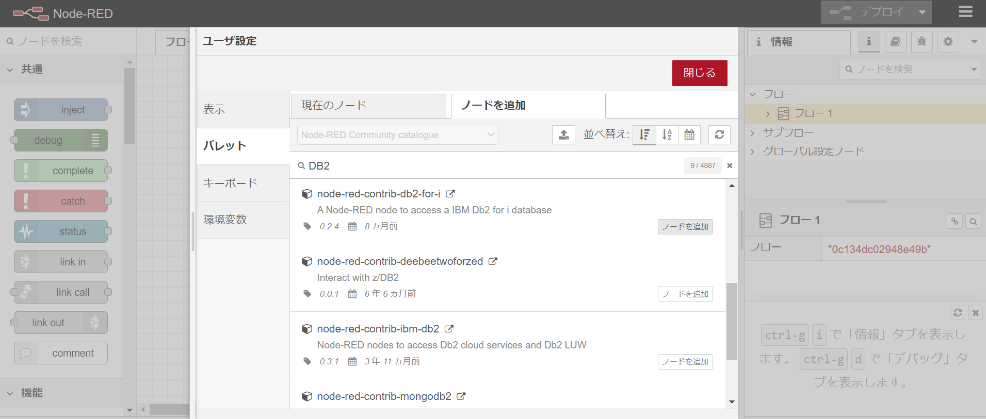Click the palette node search field

click(68, 41)
